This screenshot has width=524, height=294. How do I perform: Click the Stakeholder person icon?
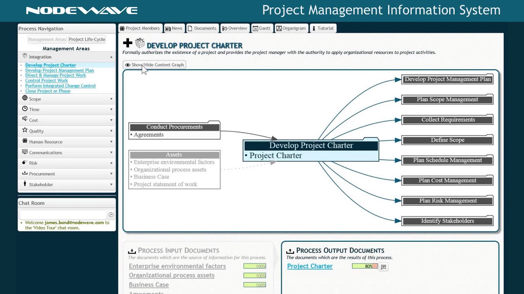tap(25, 184)
